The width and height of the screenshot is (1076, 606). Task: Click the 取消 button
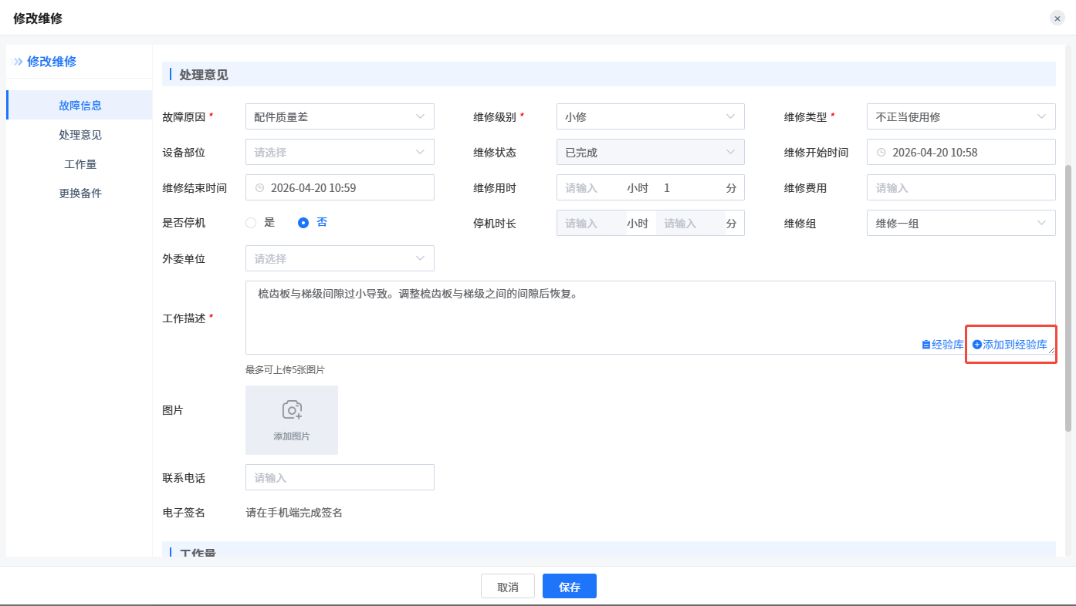pos(508,587)
